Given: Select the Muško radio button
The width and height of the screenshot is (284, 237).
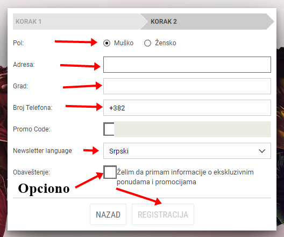Looking at the screenshot, I should click(x=106, y=43).
